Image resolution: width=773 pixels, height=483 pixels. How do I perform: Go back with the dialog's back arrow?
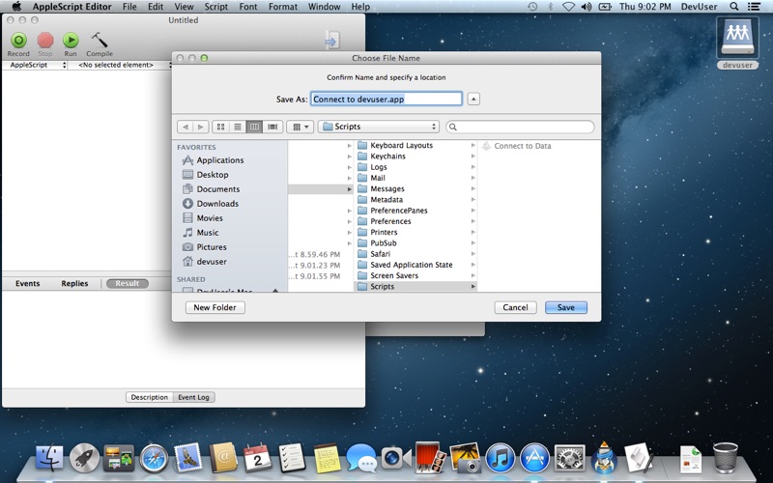coord(185,127)
